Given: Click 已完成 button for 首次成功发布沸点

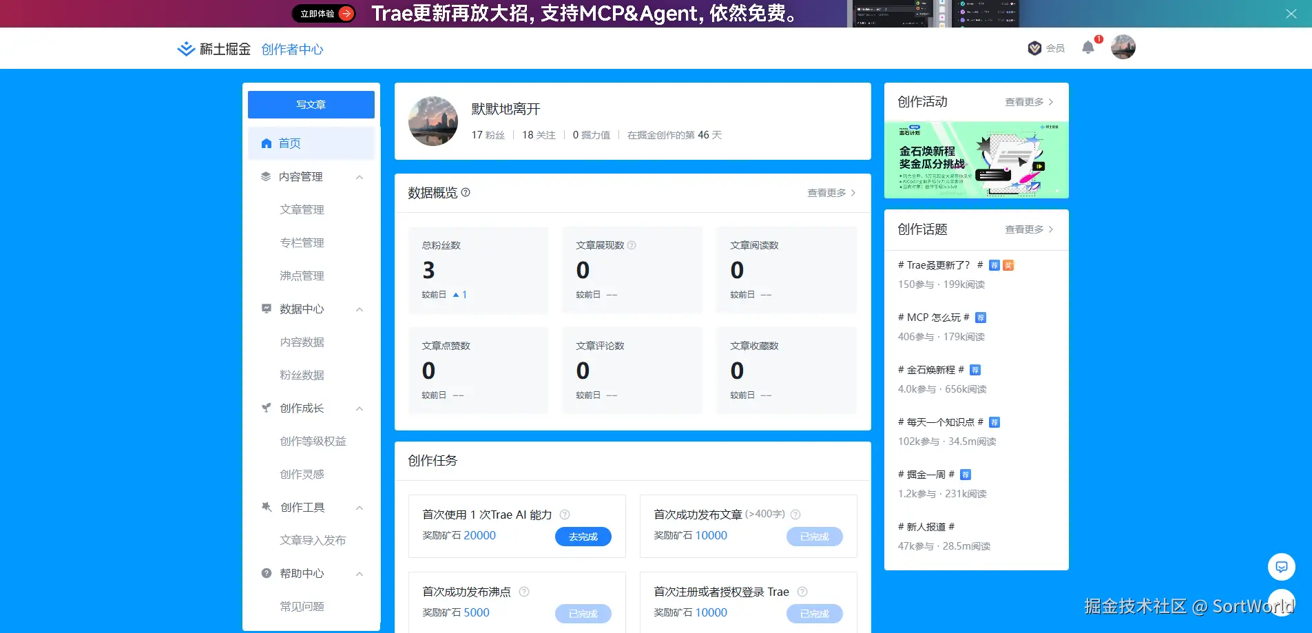Looking at the screenshot, I should [583, 614].
